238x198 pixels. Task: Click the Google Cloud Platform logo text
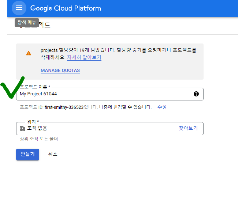tap(66, 8)
